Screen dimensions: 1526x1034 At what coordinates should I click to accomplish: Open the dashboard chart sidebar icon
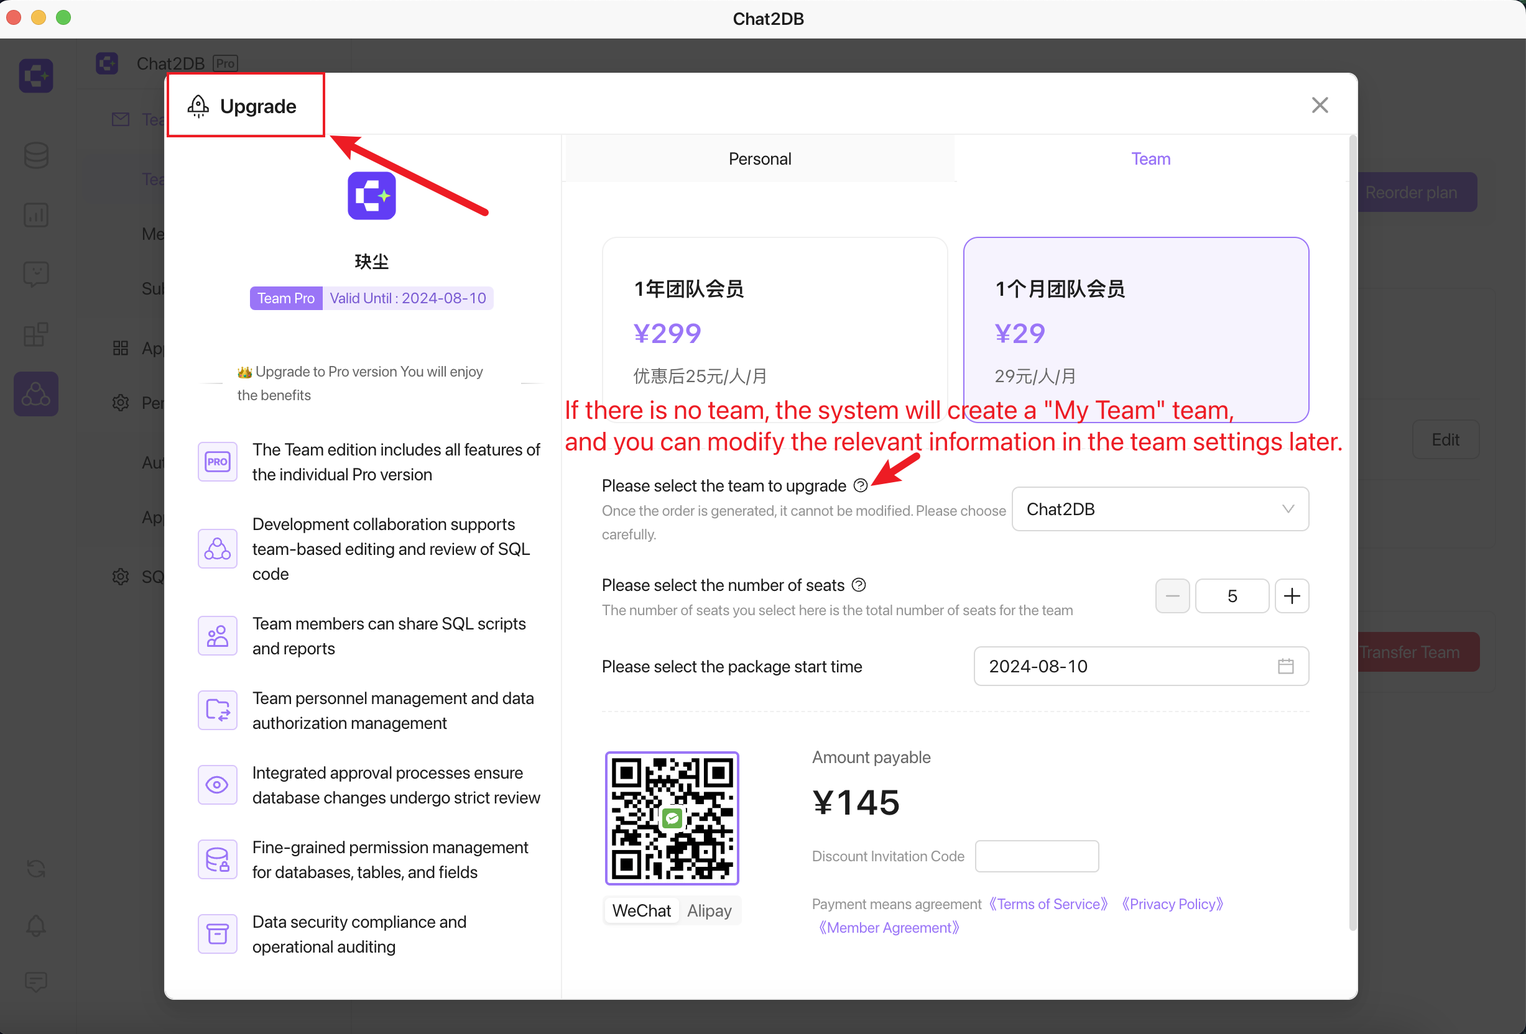tap(36, 214)
